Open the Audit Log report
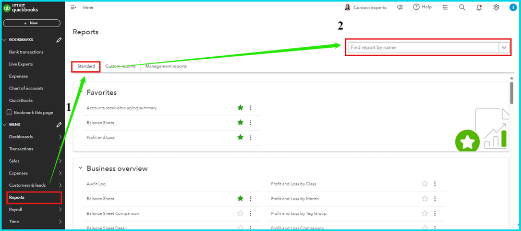Screen dimensions: 521x231 click(96, 184)
